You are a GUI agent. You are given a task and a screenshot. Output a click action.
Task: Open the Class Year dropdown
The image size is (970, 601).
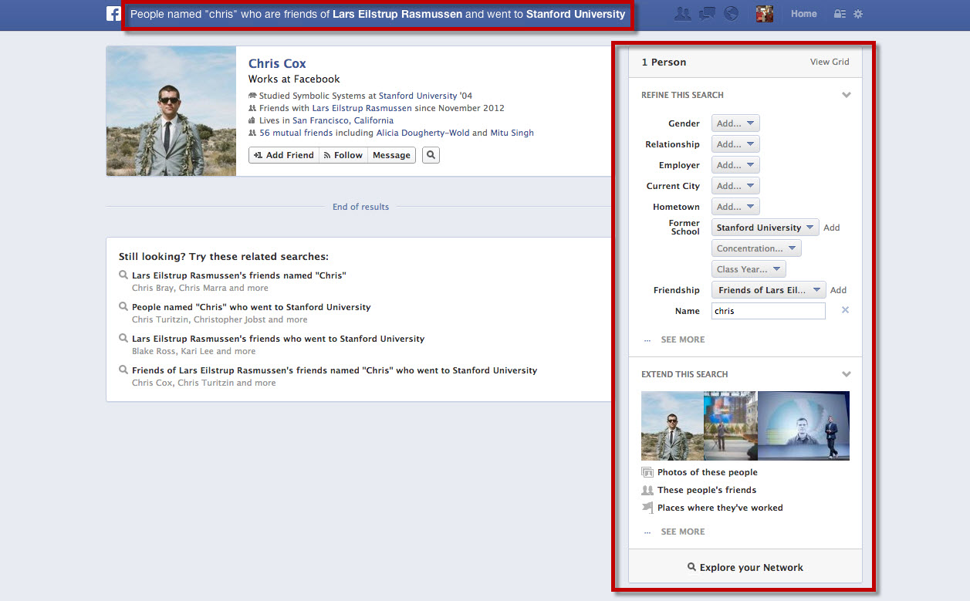tap(749, 269)
